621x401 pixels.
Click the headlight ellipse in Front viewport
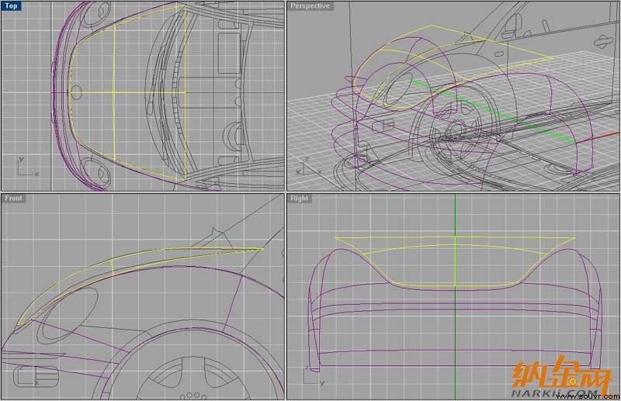(x=68, y=315)
